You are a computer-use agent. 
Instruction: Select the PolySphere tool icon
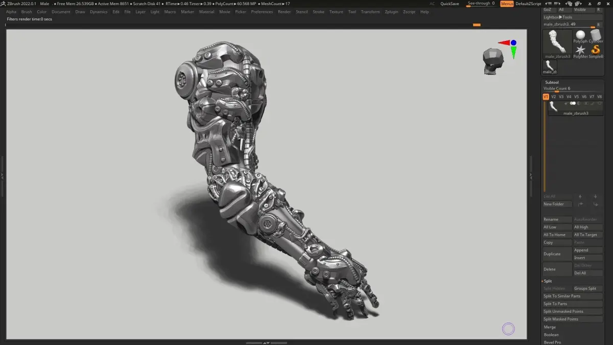(580, 36)
